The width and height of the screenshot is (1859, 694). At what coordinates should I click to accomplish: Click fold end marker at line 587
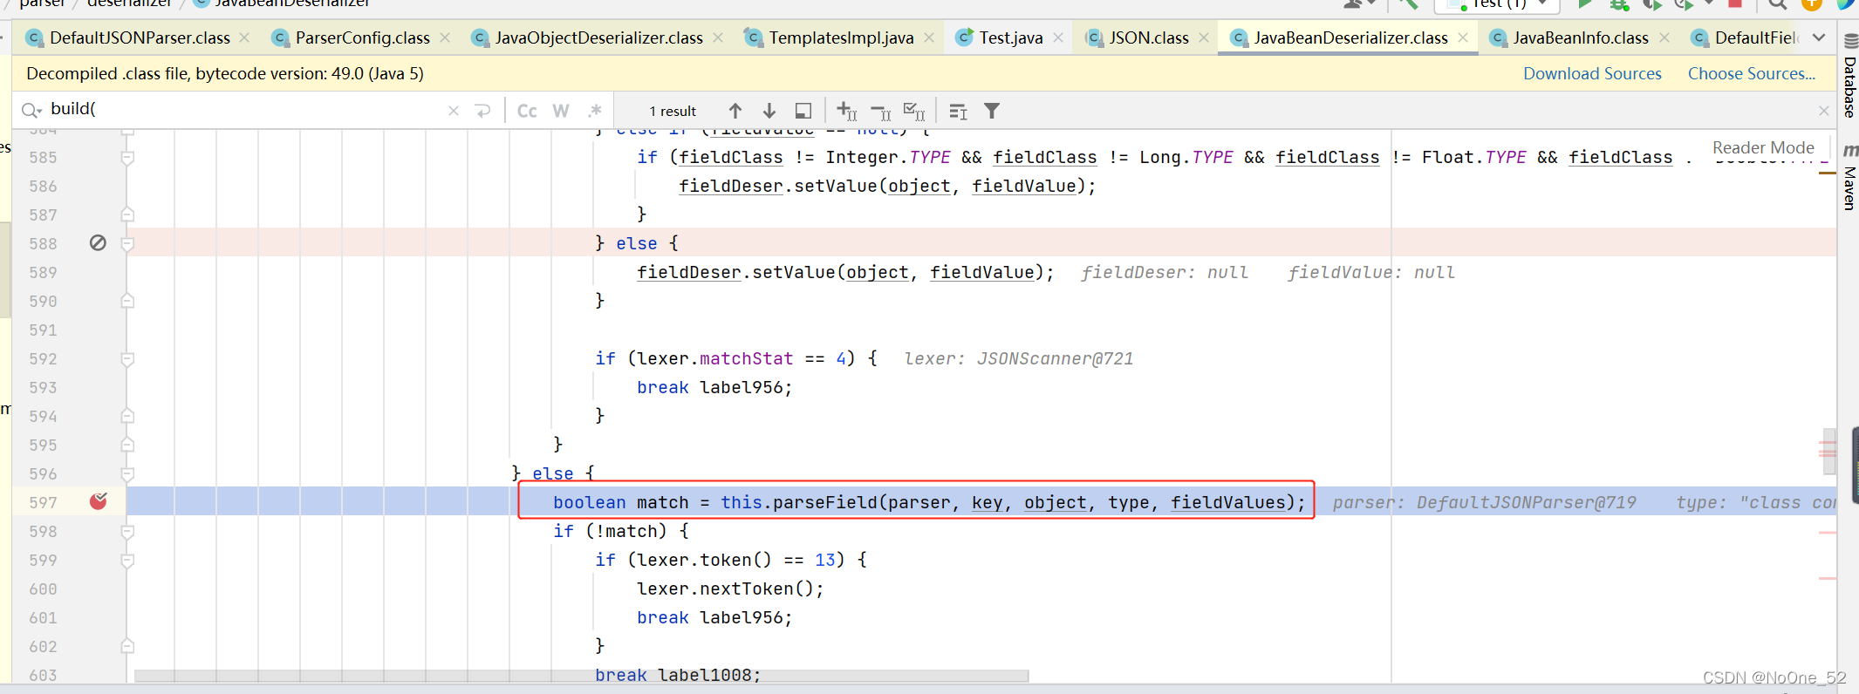(127, 214)
